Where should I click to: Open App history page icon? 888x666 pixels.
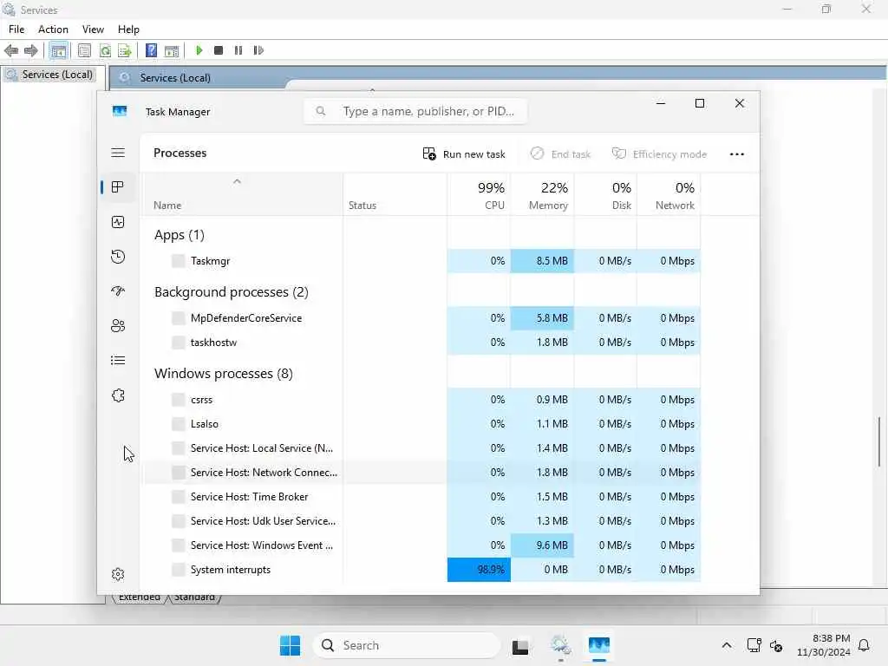118,257
